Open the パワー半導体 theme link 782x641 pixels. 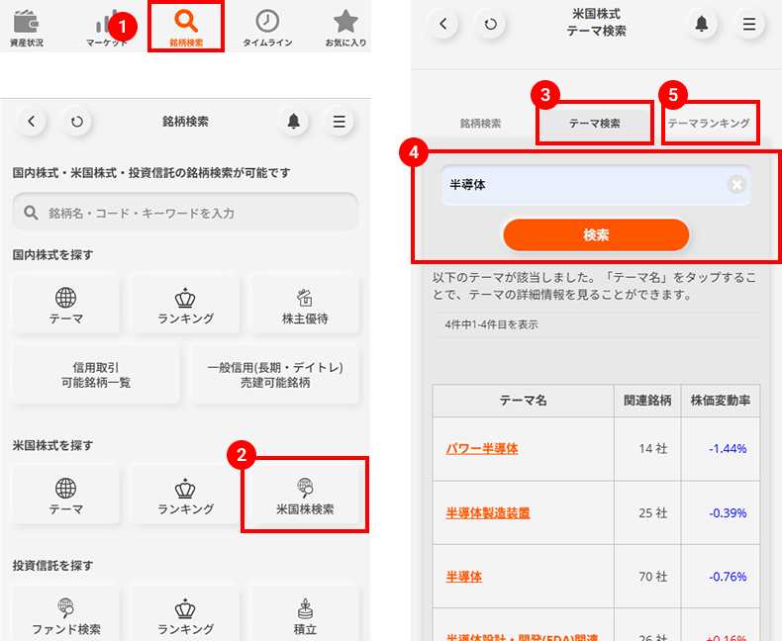[482, 448]
